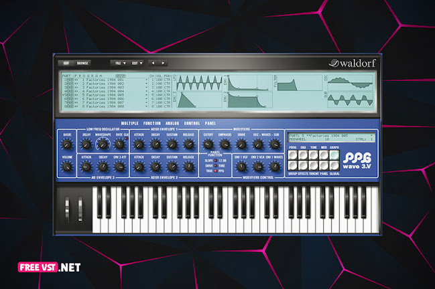Select the DIGI panel button
435x289 pixels.
coord(303,155)
